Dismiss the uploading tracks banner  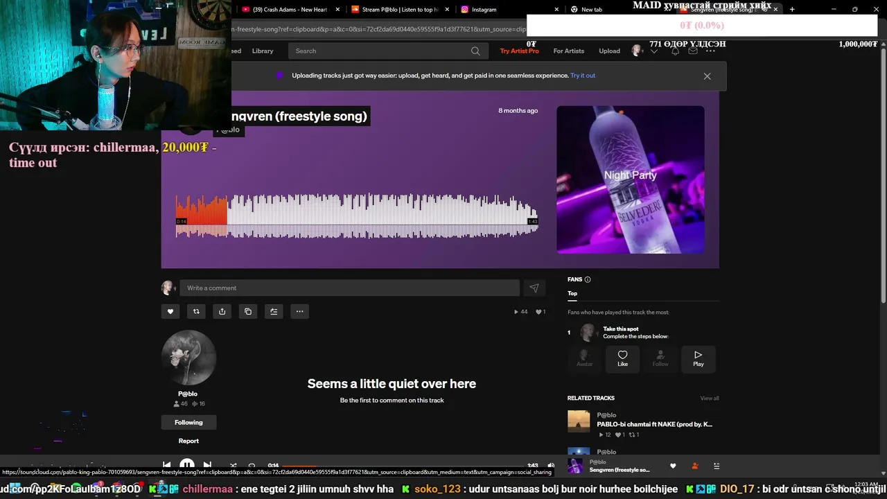[707, 76]
